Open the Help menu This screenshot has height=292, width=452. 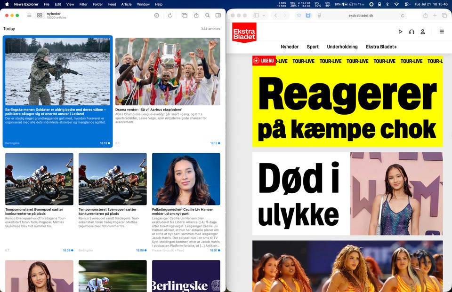pyautogui.click(x=159, y=4)
